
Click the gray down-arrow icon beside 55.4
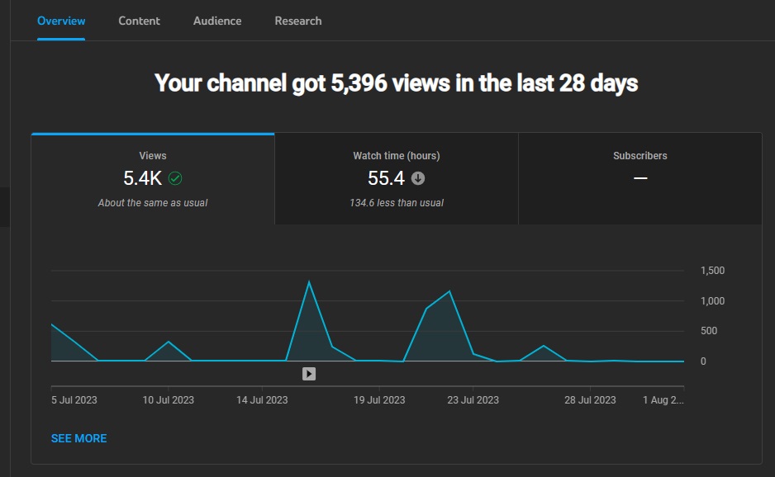(x=418, y=178)
